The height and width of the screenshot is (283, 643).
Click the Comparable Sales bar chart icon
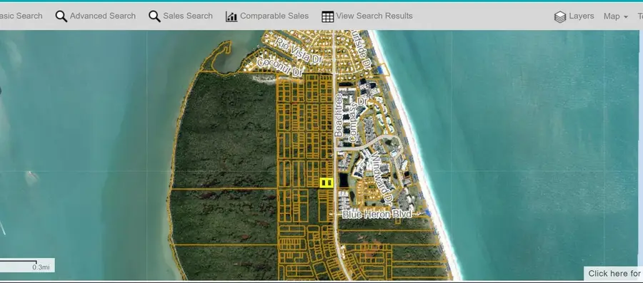pos(231,16)
